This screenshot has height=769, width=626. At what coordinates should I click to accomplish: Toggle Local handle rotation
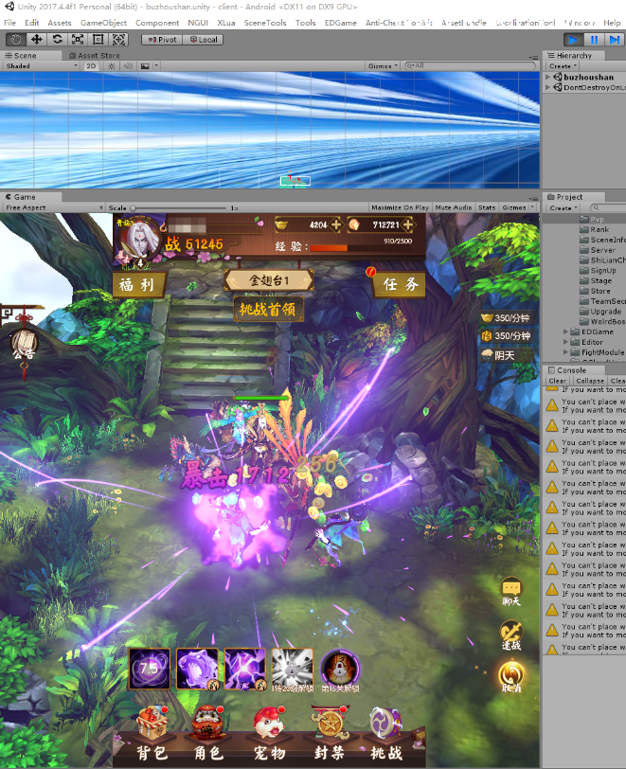point(203,40)
